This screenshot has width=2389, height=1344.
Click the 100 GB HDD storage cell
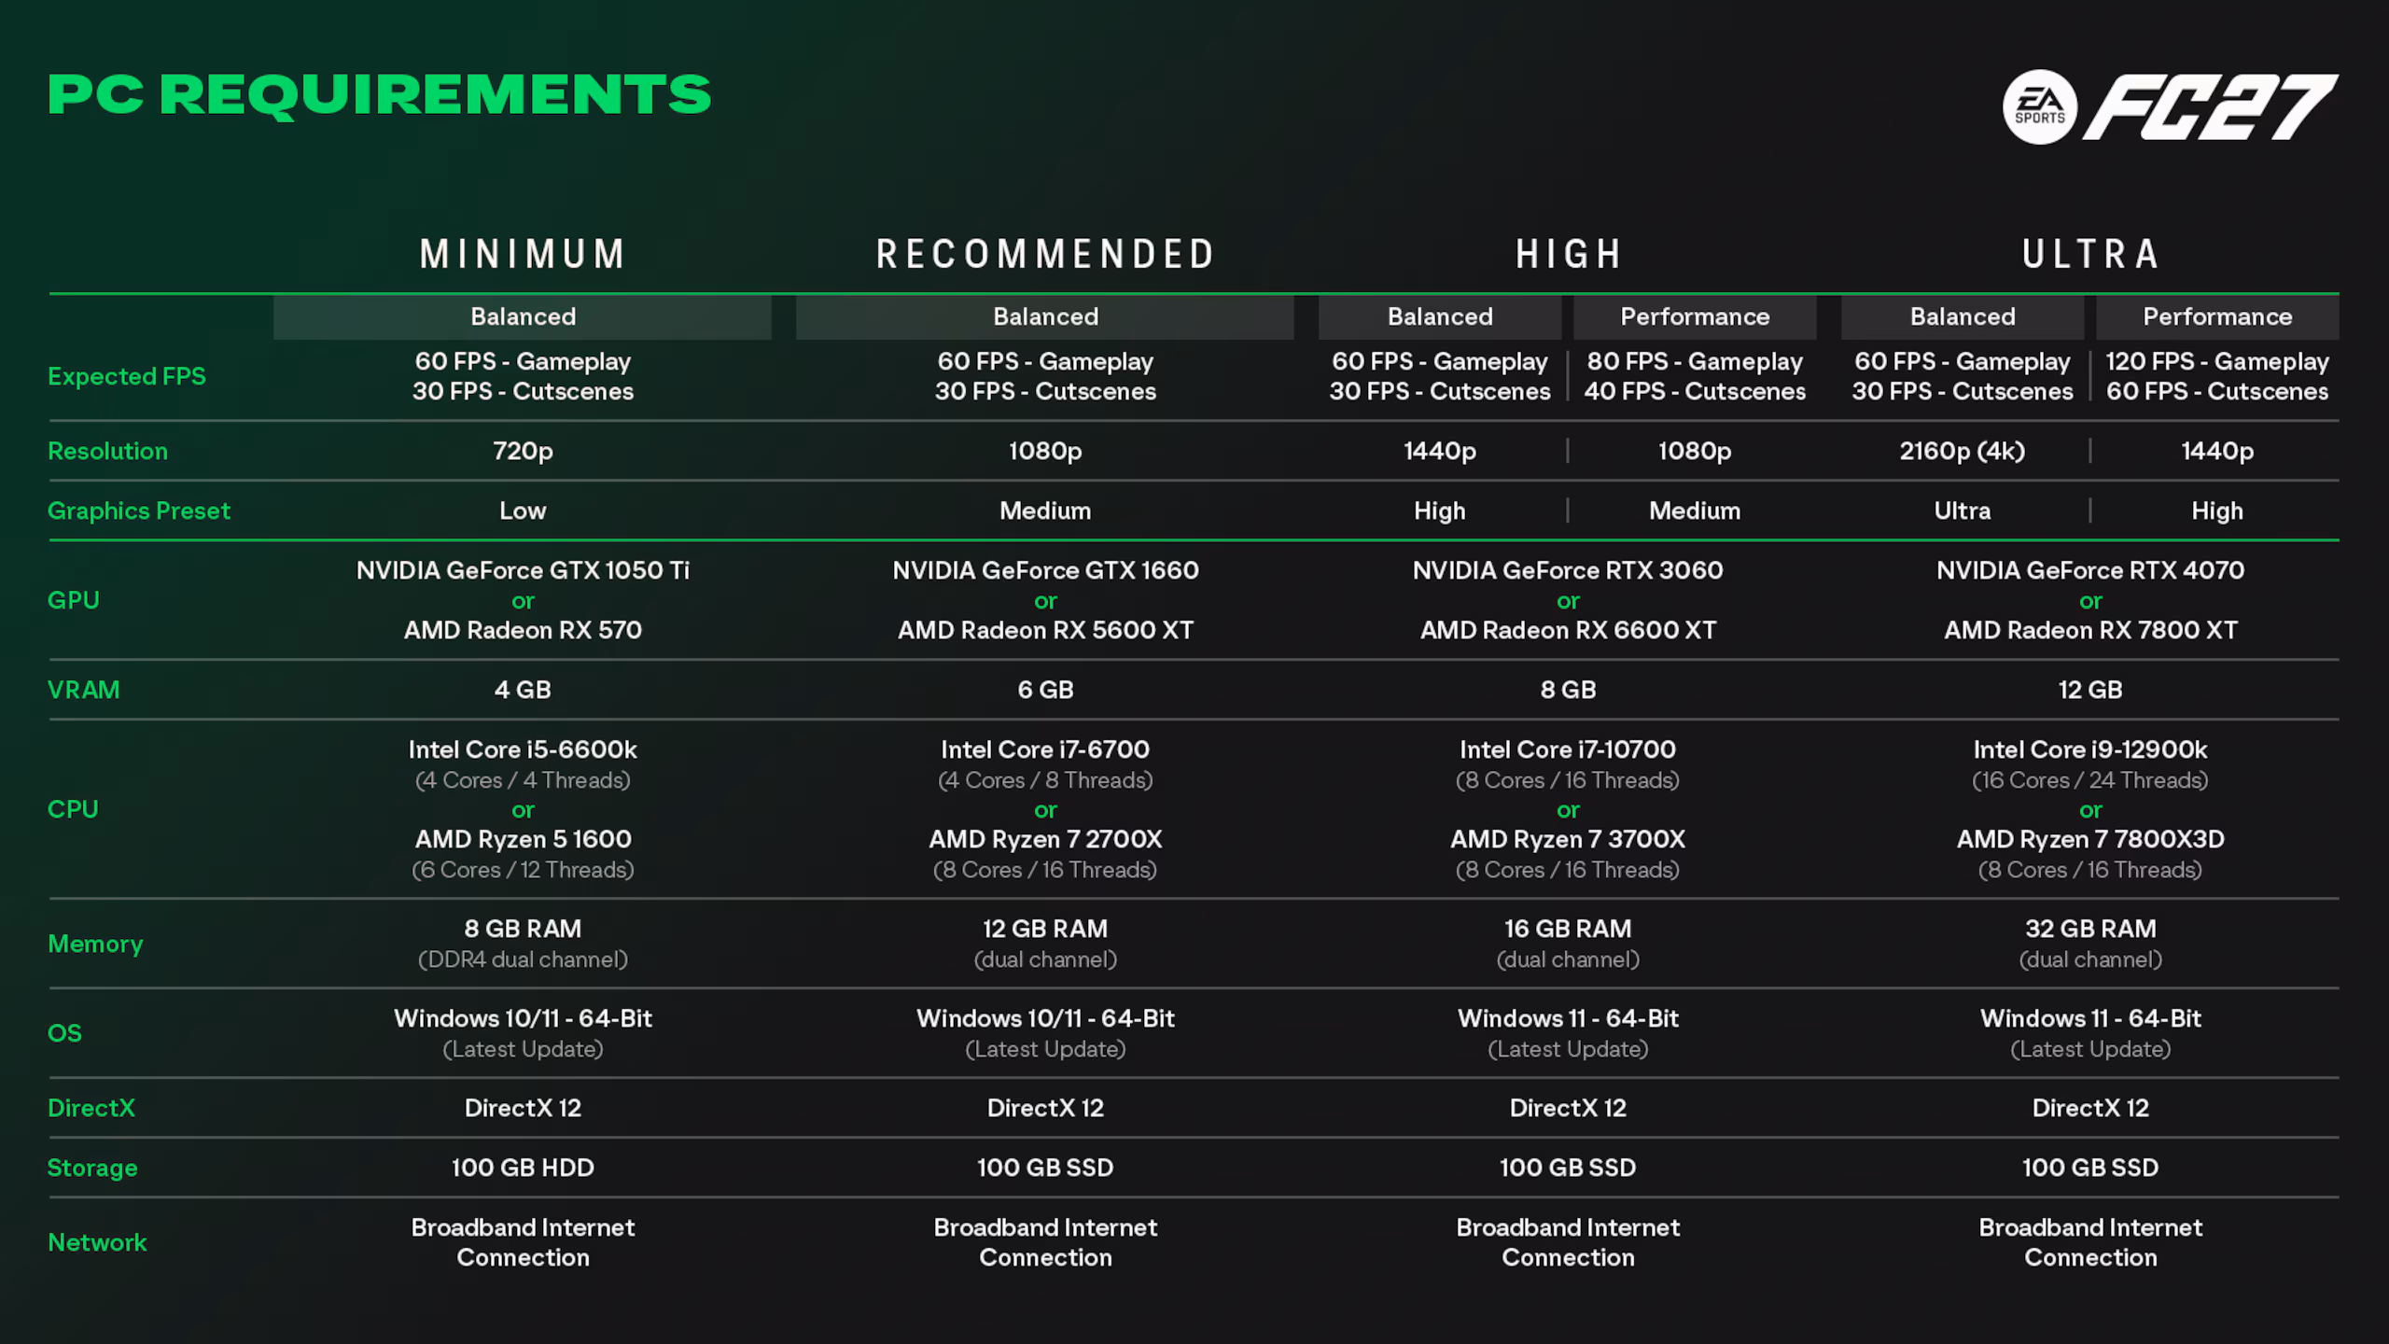point(523,1168)
